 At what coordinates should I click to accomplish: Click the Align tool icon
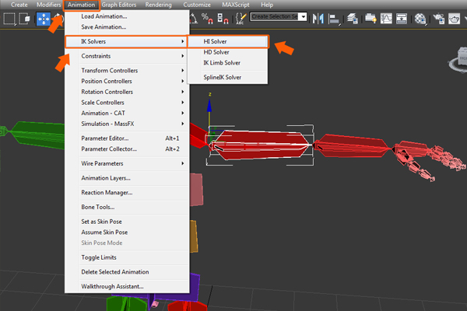[335, 19]
